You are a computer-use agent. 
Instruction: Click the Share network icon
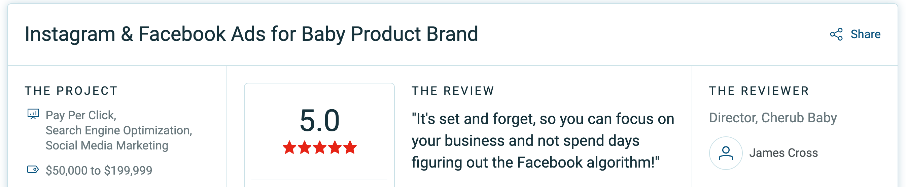[x=836, y=34]
